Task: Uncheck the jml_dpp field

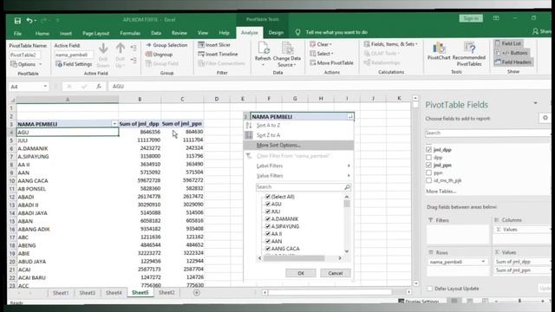Action: [x=429, y=150]
